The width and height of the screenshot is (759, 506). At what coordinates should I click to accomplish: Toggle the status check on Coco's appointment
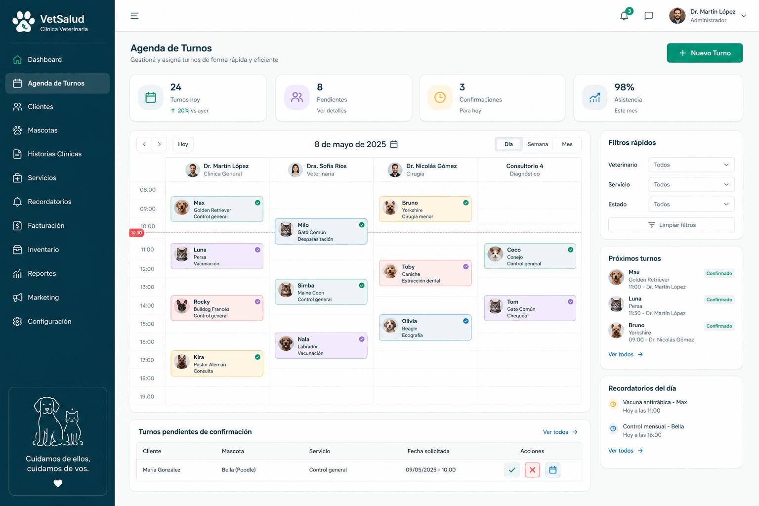pyautogui.click(x=570, y=250)
